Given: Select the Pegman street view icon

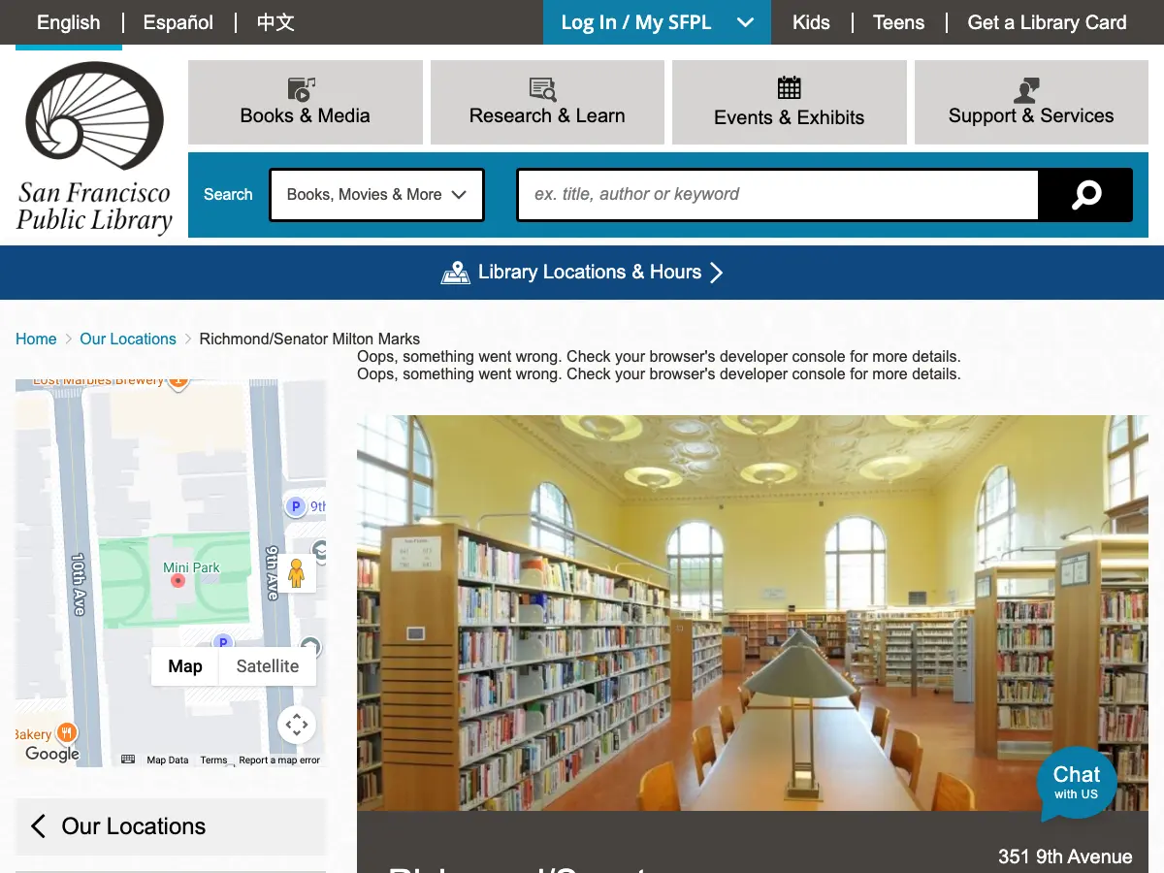Looking at the screenshot, I should (297, 573).
